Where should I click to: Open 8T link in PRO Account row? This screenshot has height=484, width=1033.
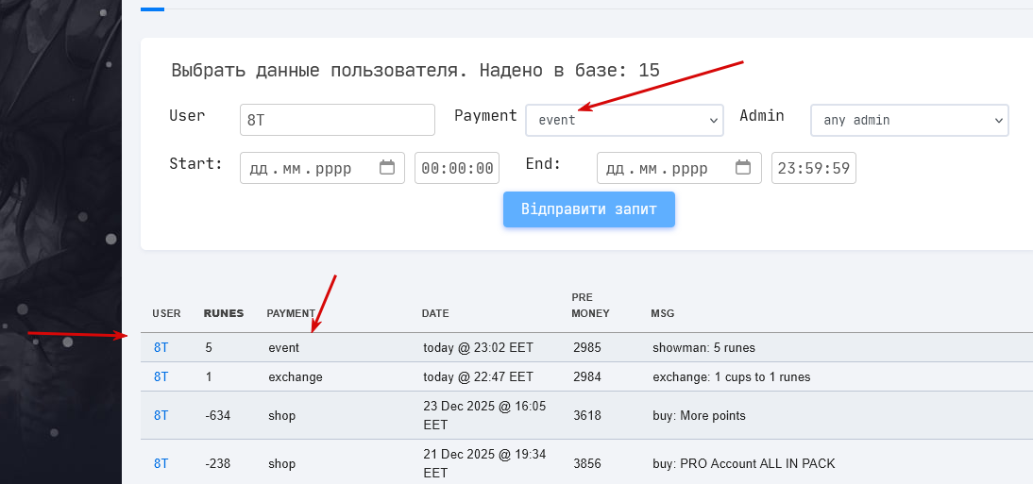coord(161,463)
